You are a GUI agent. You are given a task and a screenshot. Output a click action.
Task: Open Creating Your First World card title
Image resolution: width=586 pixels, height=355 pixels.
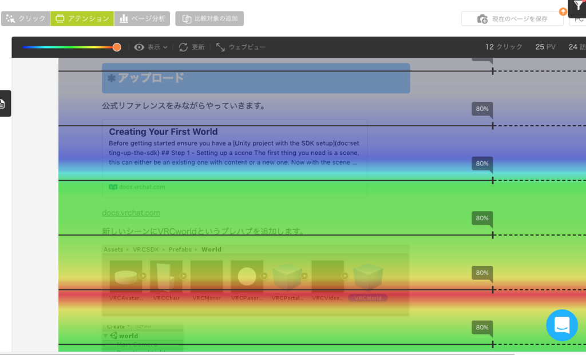[163, 132]
